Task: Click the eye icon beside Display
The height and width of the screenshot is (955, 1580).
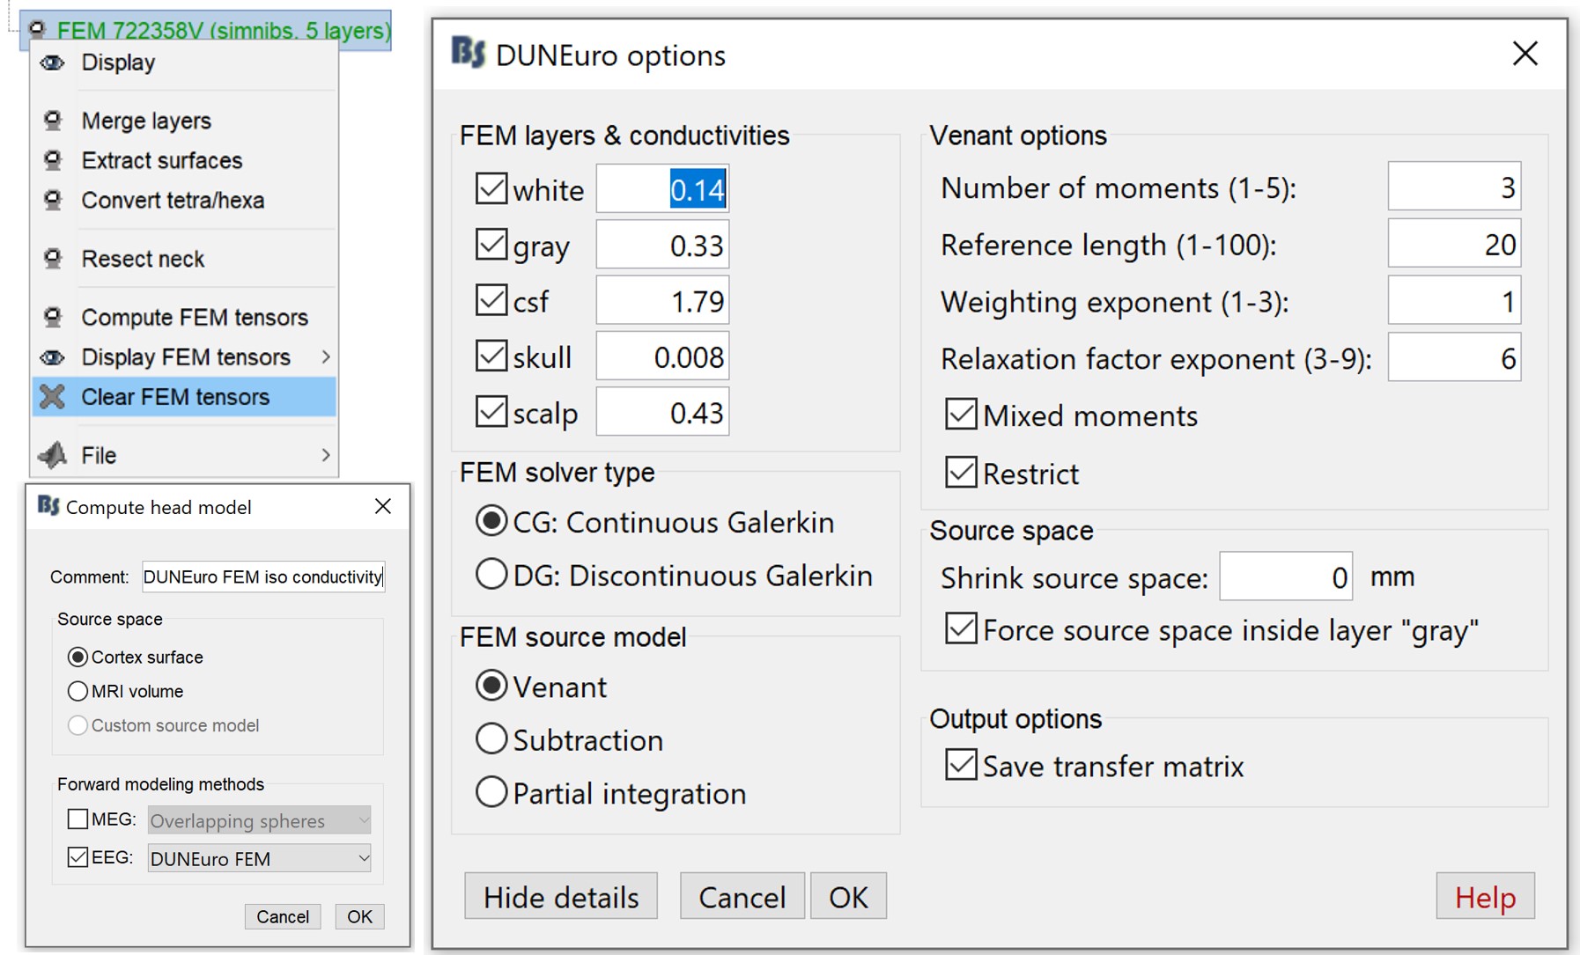Action: (53, 62)
